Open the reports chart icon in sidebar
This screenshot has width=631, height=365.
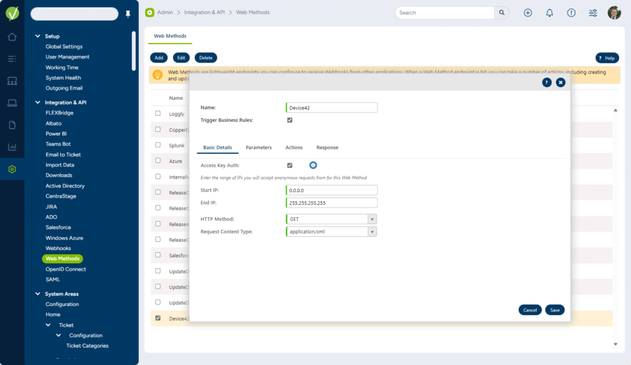pos(12,147)
